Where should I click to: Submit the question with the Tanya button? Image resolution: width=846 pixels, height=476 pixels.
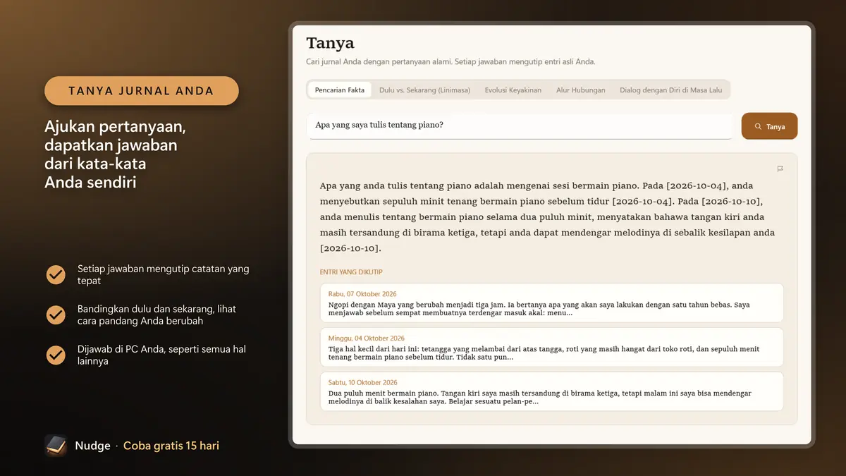click(x=769, y=126)
